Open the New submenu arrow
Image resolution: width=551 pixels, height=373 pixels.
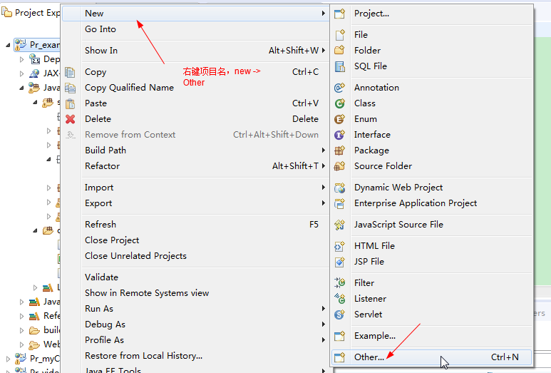324,14
